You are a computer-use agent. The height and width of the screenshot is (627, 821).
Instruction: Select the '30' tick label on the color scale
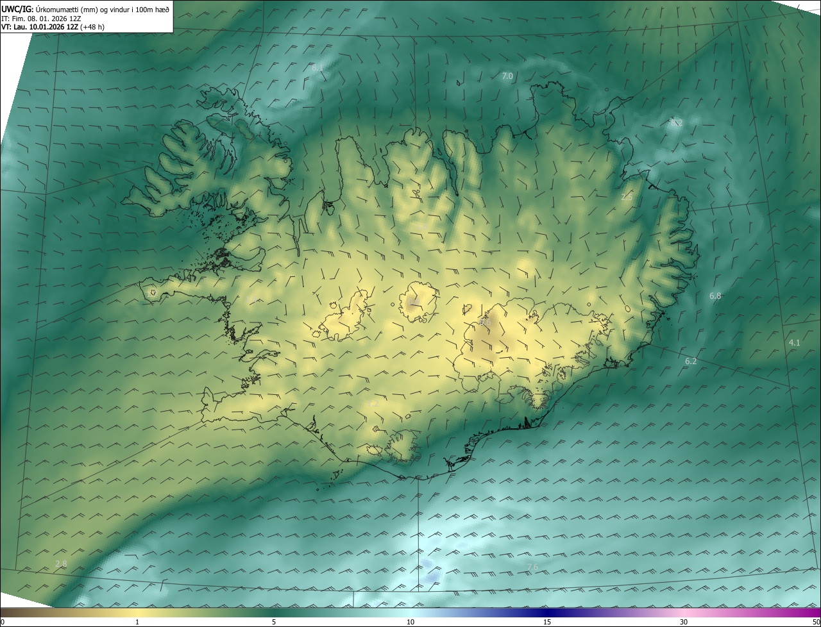(x=684, y=622)
